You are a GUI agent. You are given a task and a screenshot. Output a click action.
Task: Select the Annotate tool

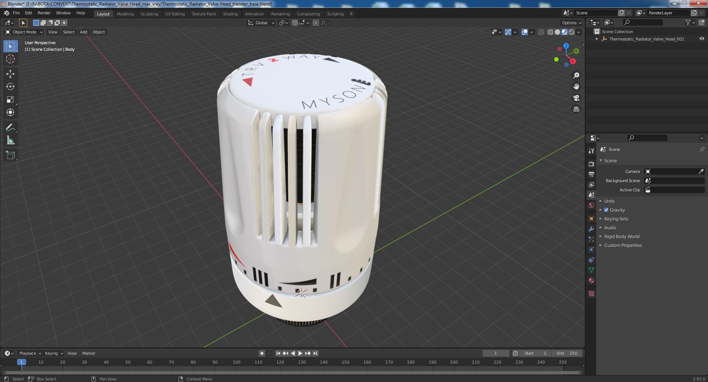tap(10, 127)
